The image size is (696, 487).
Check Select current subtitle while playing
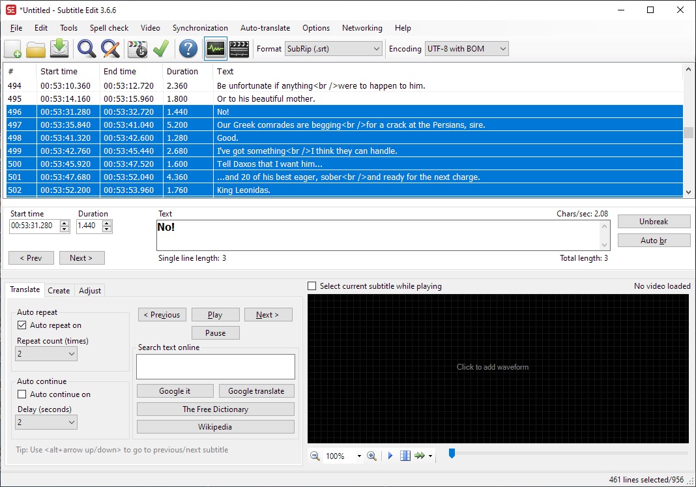pos(312,286)
